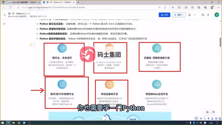Click the blue 分享 share button
This screenshot has height=125, width=222.
pos(164,15)
